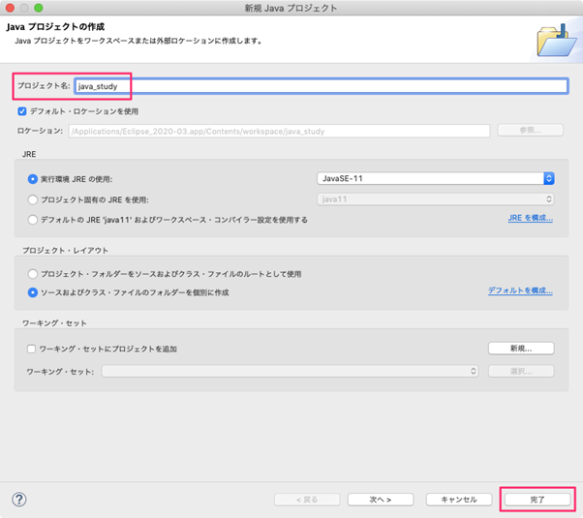Click the 次へ > next button

pyautogui.click(x=381, y=500)
